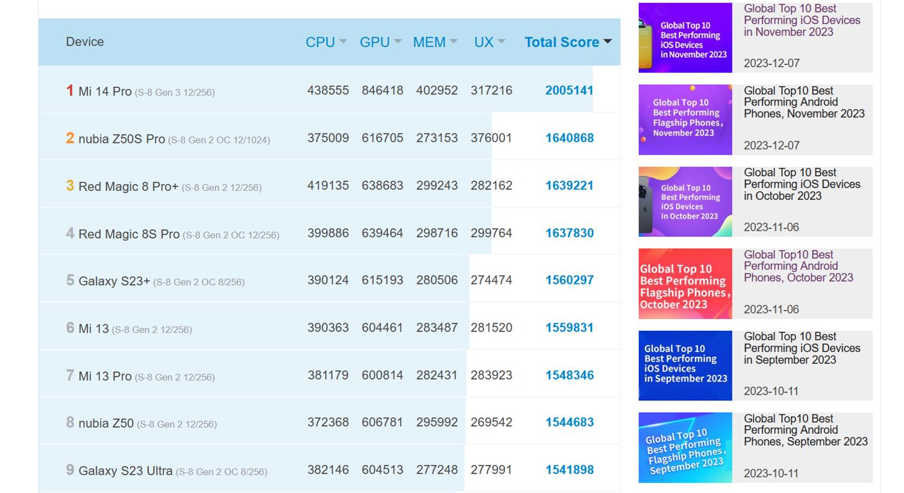Image resolution: width=904 pixels, height=493 pixels.
Task: Read Global Top 10 iOS October 2023 article
Action: pos(802,184)
